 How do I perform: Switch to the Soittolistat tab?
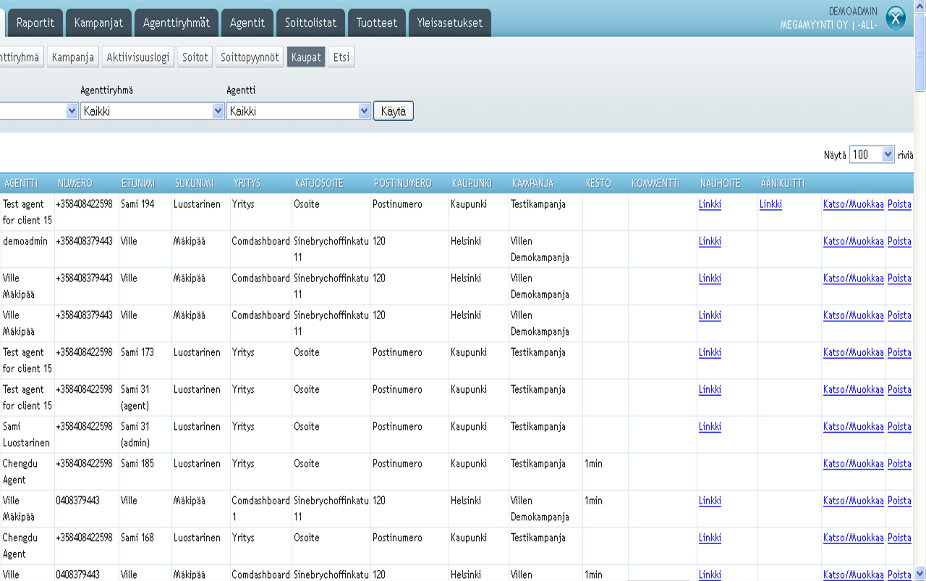[x=310, y=22]
